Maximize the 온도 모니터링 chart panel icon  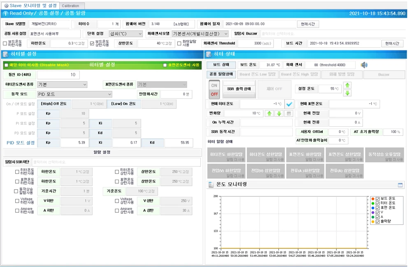point(400,185)
